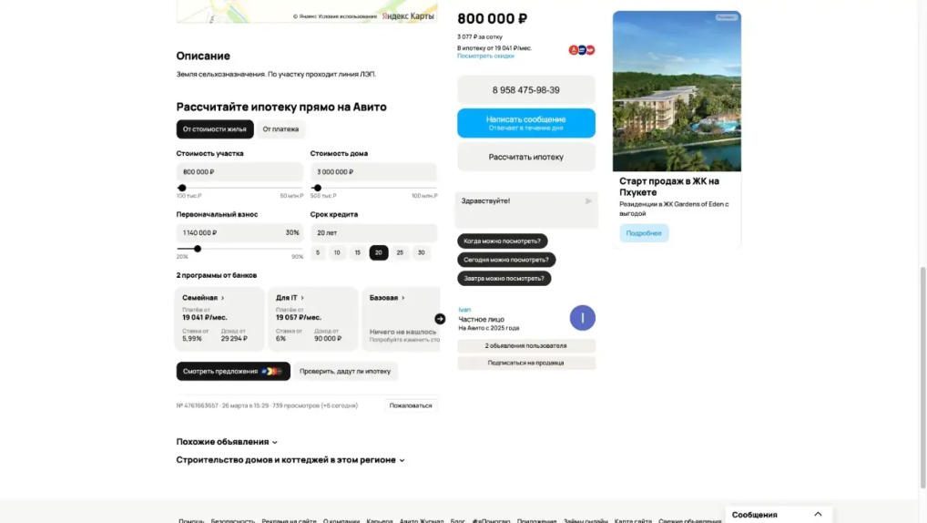Image resolution: width=927 pixels, height=523 pixels.
Task: Click the 'Стоимость дома' input field
Action: [x=373, y=171]
